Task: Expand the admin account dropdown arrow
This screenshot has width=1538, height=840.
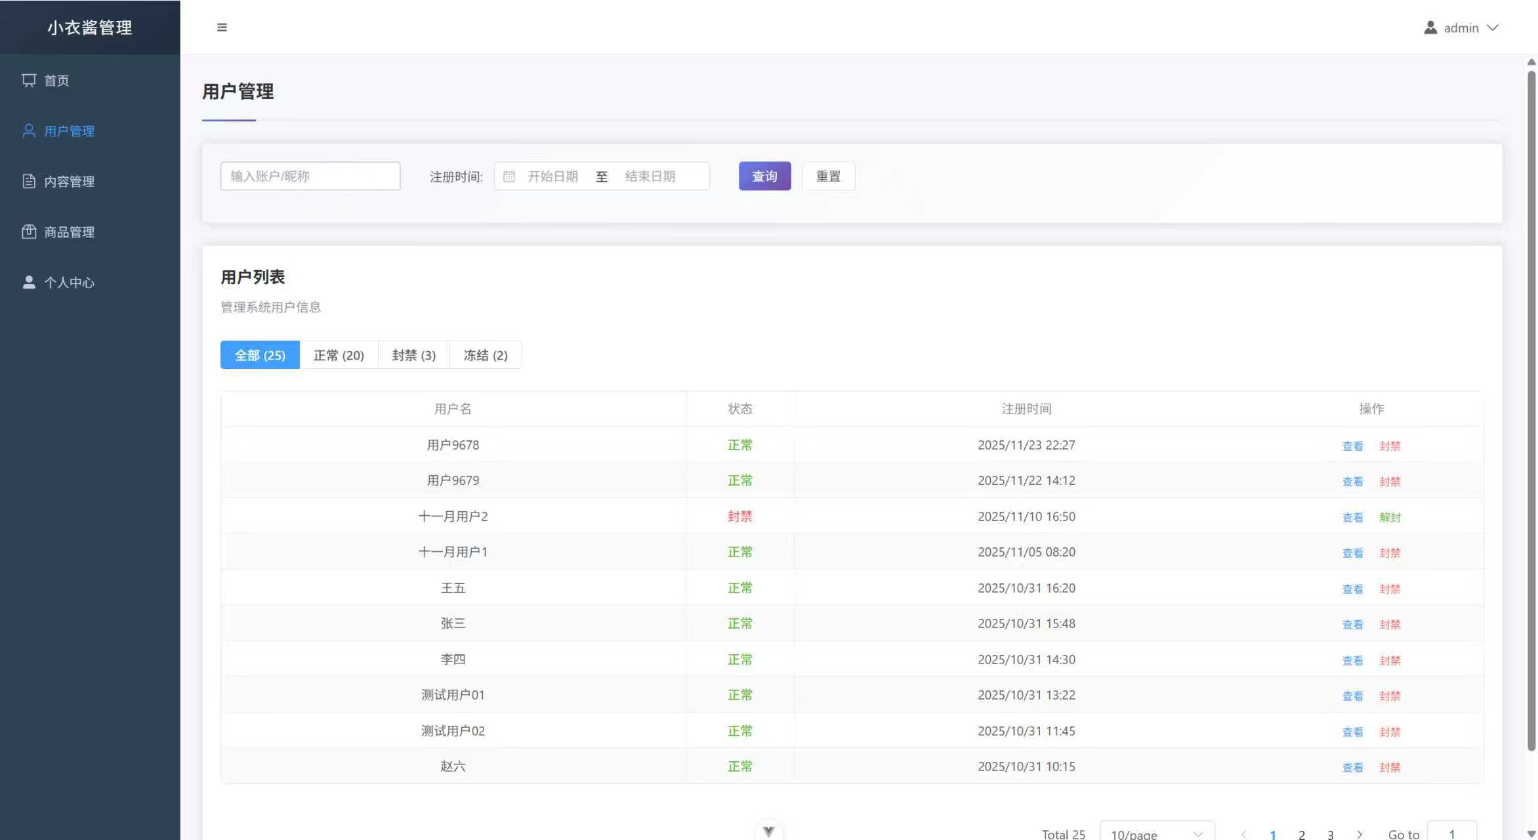Action: point(1493,28)
